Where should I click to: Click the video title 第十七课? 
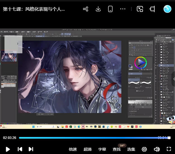click(34, 9)
